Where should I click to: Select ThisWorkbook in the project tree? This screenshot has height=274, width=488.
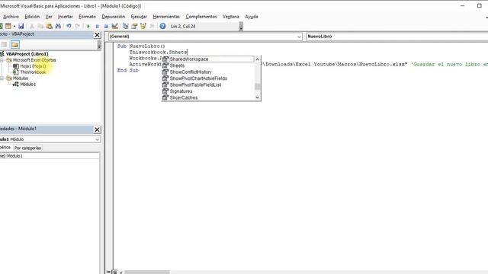coord(33,72)
